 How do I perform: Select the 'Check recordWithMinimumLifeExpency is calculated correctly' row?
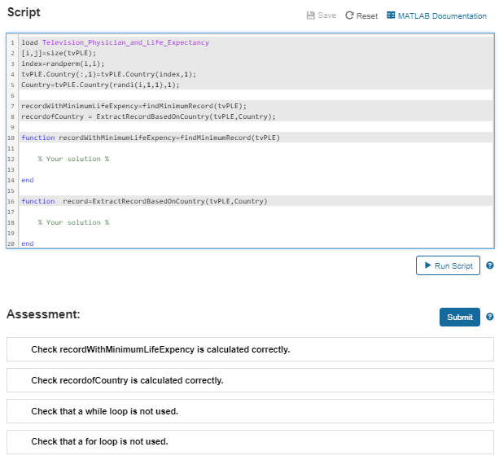click(250, 349)
